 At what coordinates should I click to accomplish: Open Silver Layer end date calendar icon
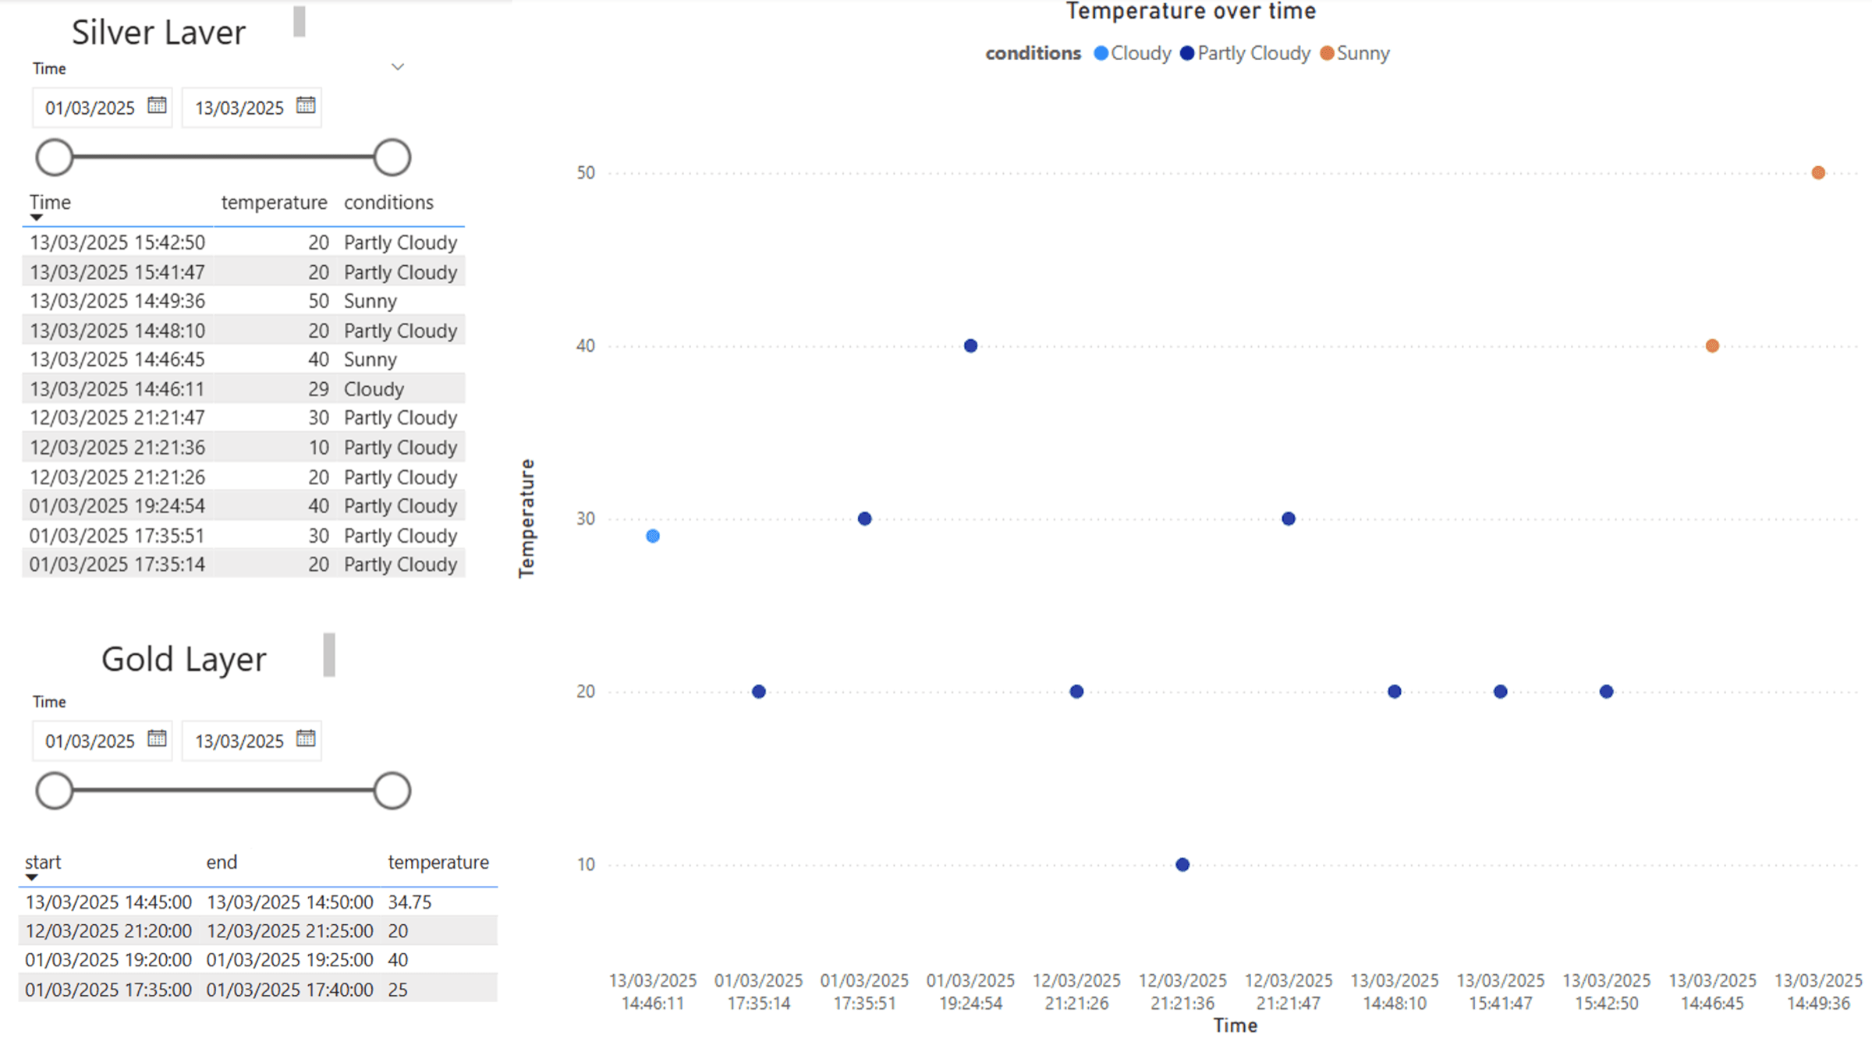(306, 105)
